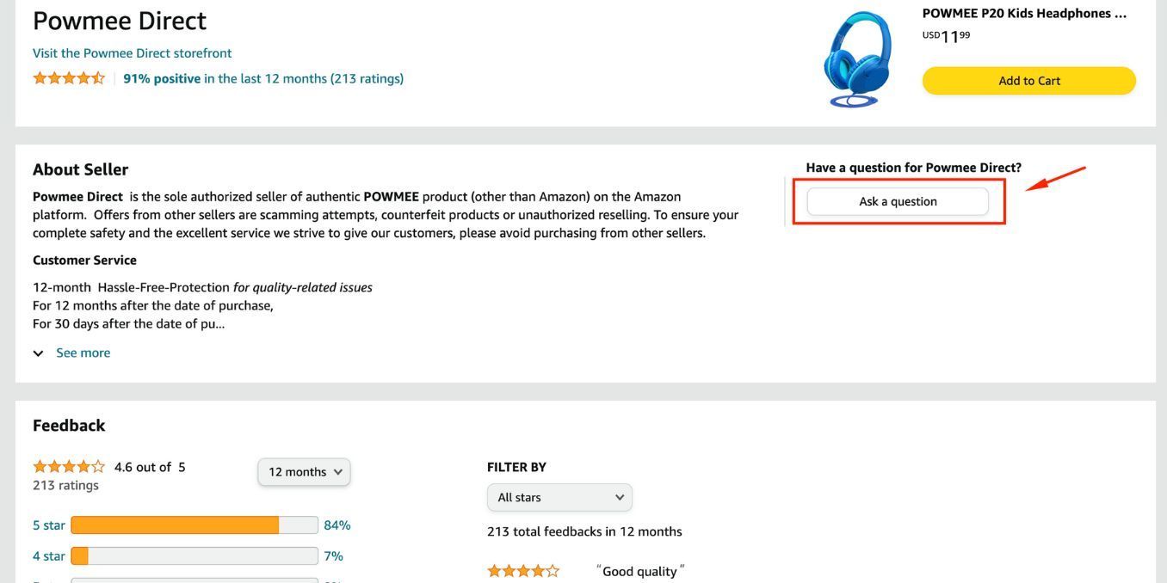Click the Feedback section star rating
The width and height of the screenshot is (1167, 583).
[69, 467]
